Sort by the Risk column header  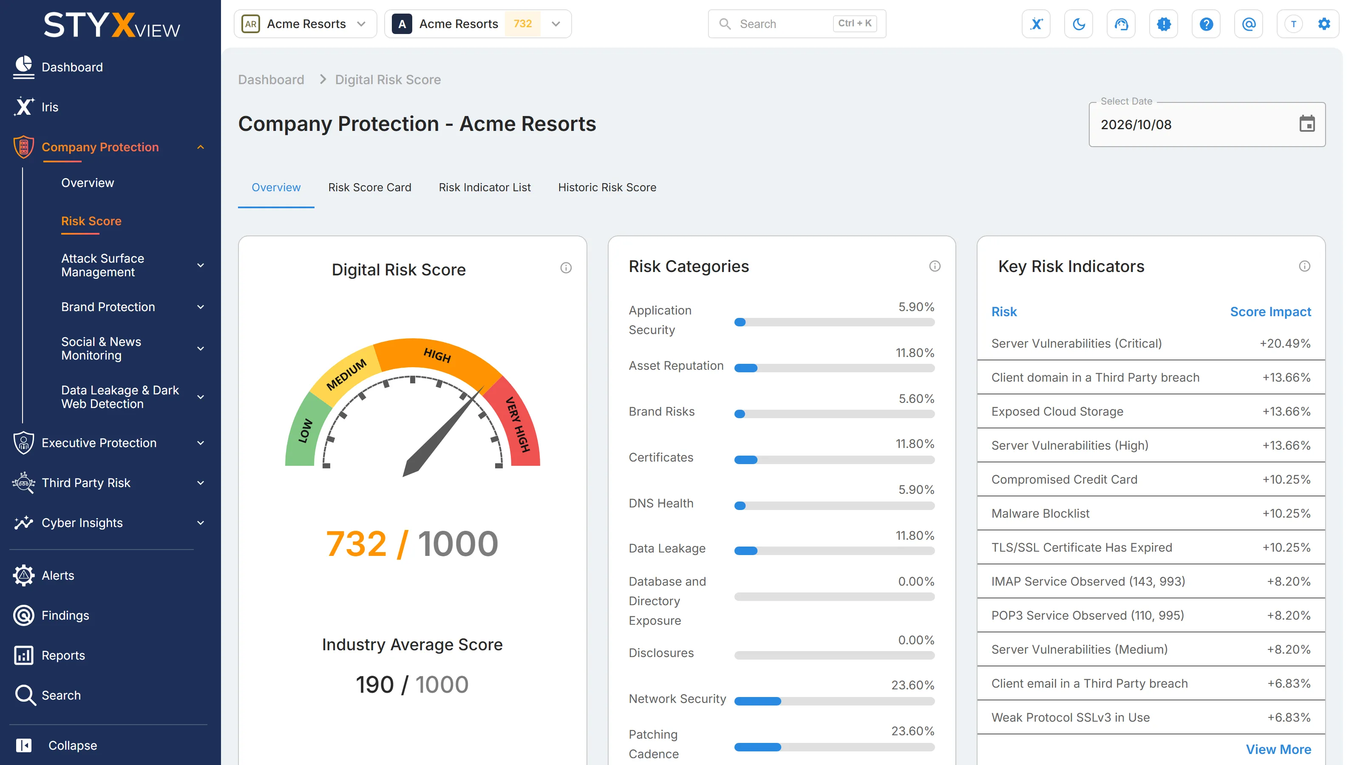(1003, 312)
